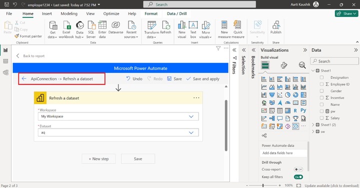Collapse the Data pane
The width and height of the screenshot is (360, 188).
[x=355, y=50]
